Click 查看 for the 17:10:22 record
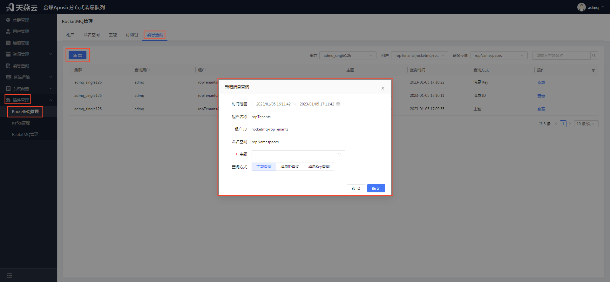Screen dimensions: 610x282 tap(541, 83)
